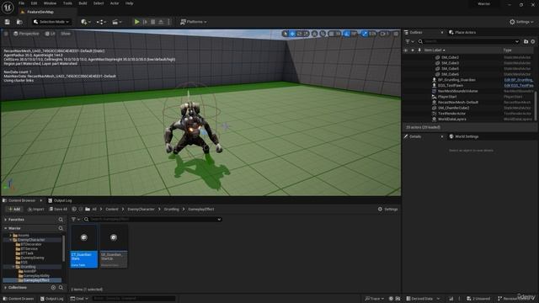The image size is (539, 303).
Task: Open Outliner filter options
Action: (x=409, y=41)
